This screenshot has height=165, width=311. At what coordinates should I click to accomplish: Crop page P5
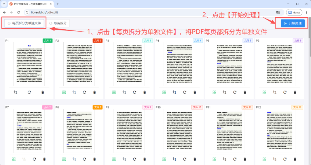[x=225, y=92]
